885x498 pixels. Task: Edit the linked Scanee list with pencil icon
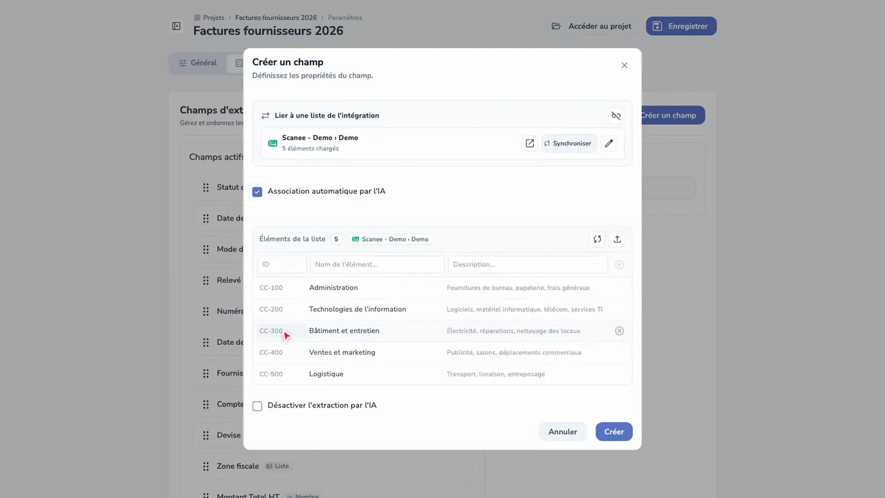pyautogui.click(x=608, y=143)
